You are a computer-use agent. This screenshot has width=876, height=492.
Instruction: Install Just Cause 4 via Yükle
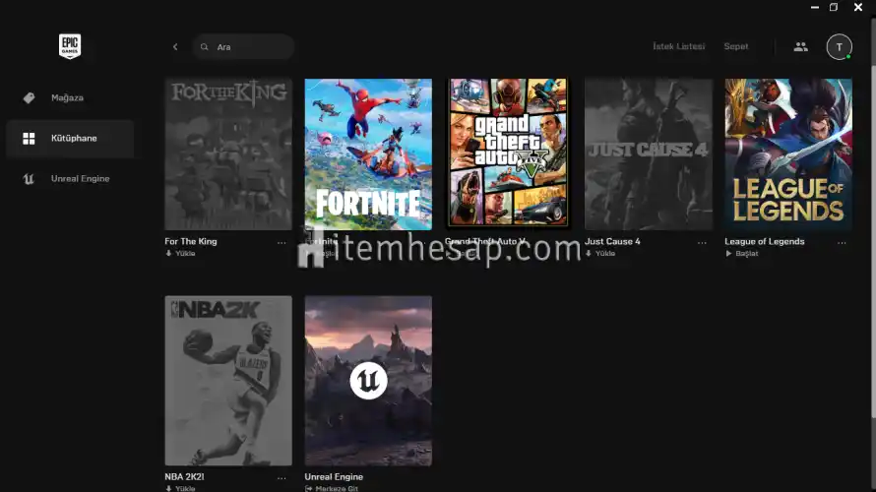point(600,254)
